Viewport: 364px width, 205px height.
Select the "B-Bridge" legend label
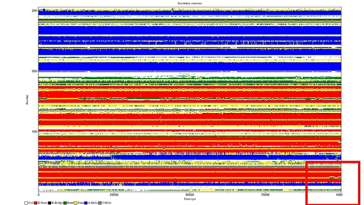click(57, 203)
